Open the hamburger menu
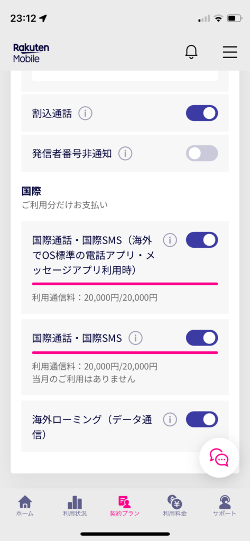Image resolution: width=250 pixels, height=541 pixels. pyautogui.click(x=229, y=52)
